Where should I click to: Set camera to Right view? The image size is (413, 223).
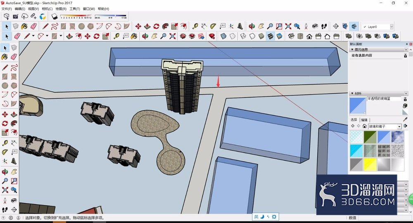318,36
